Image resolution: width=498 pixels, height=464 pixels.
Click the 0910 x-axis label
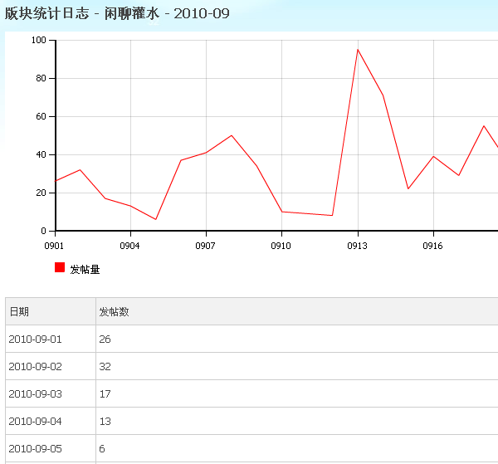[x=281, y=246]
